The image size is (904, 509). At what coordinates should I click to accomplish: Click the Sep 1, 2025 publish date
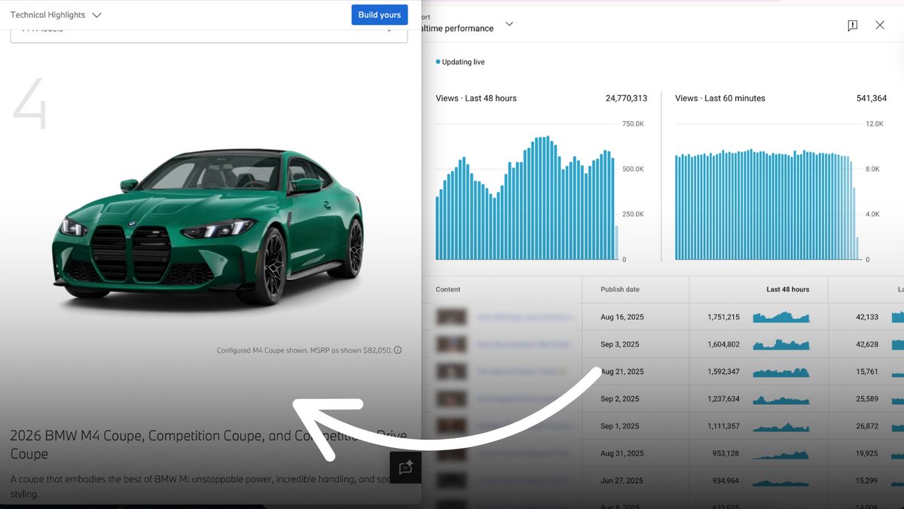tap(619, 426)
